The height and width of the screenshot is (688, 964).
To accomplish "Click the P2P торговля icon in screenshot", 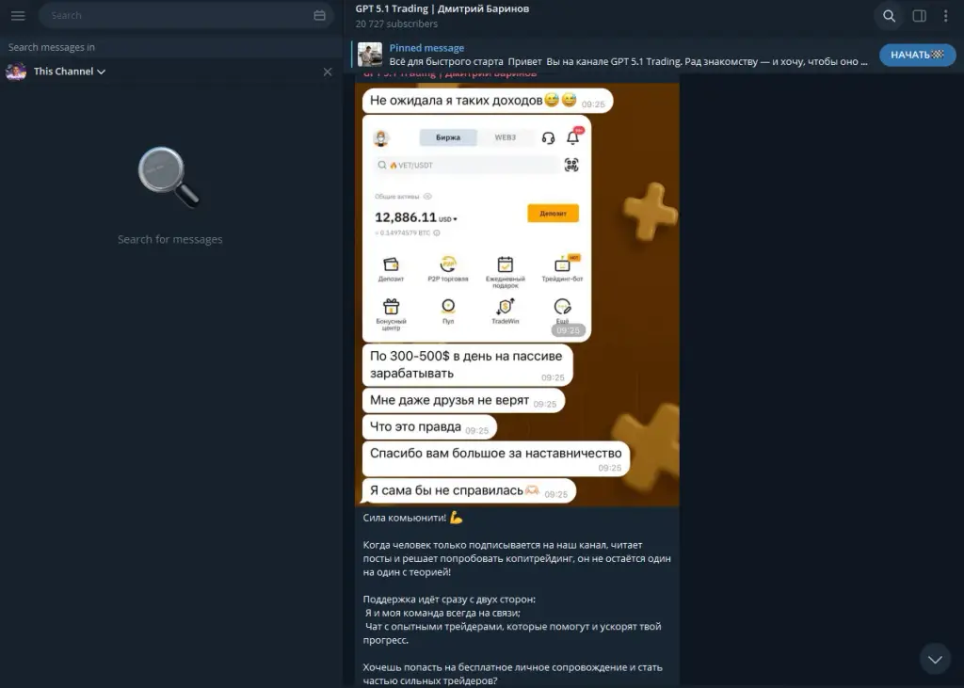I will pos(448,264).
